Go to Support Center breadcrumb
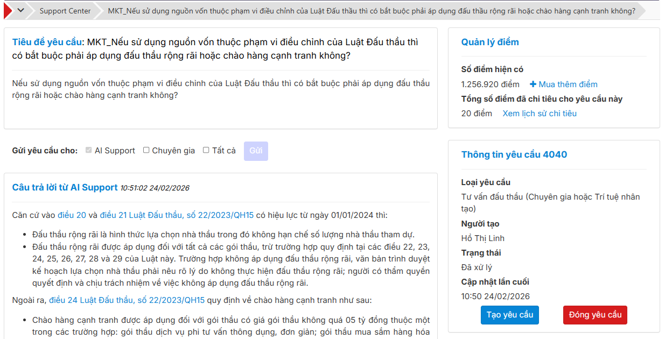The height and width of the screenshot is (339, 666). 65,11
